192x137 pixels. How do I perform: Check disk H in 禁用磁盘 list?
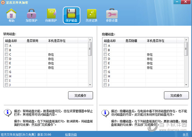pyautogui.click(x=6, y=76)
